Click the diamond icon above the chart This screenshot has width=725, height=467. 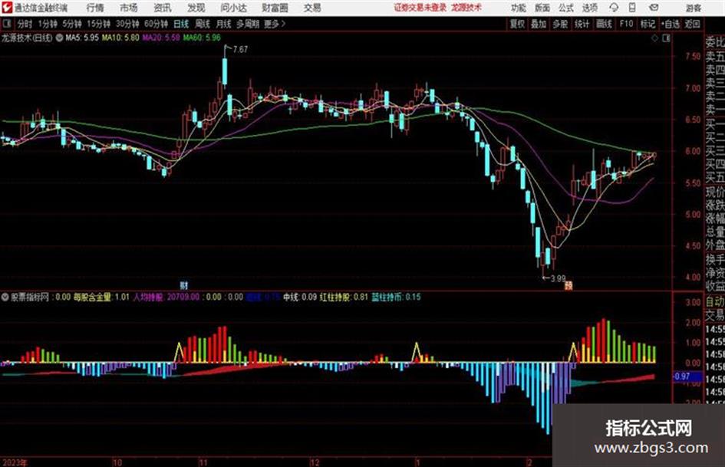[654, 38]
